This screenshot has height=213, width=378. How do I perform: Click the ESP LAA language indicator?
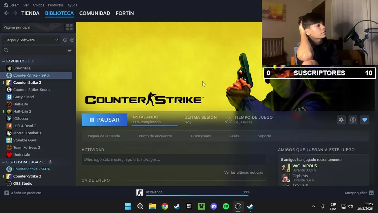tap(333, 206)
